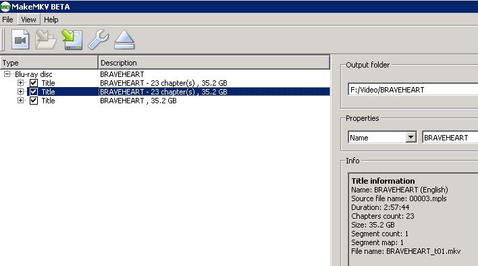Click the 'Source file name: 00003.mpls' info line
478x266 pixels.
click(x=399, y=198)
